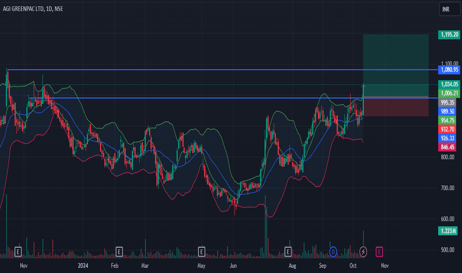Screen dimensions: 462x273
Task: Select the red stop-loss zone
Action: coord(396,107)
